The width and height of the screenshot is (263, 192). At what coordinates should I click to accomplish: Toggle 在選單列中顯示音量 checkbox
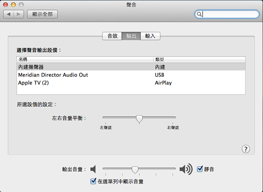[93, 181]
